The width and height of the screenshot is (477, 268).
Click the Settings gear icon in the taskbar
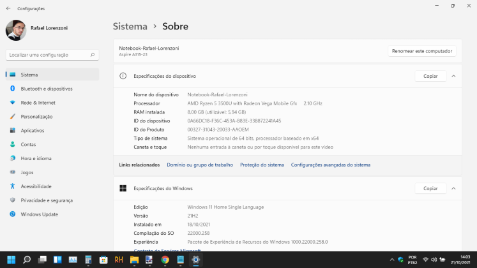195,260
